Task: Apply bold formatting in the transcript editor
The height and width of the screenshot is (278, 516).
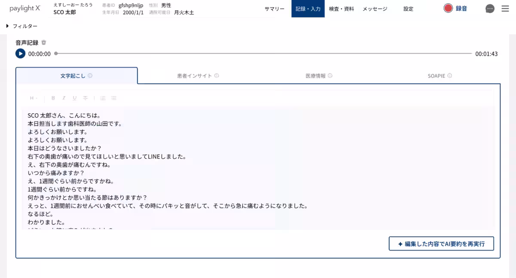Action: [x=53, y=98]
